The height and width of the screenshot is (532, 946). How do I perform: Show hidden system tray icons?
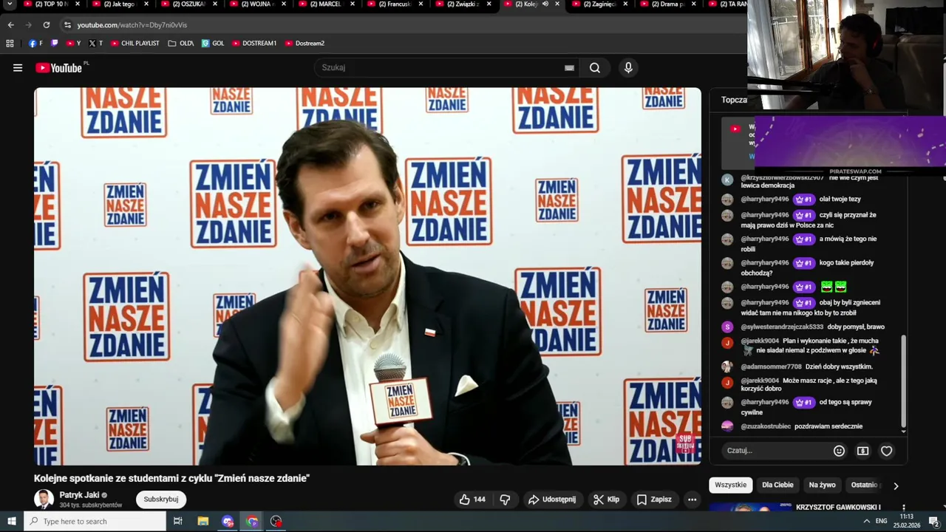coord(866,522)
